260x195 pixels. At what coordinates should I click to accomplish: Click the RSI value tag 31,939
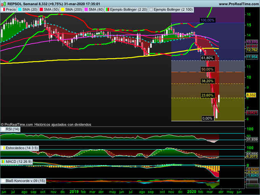pos(252,140)
